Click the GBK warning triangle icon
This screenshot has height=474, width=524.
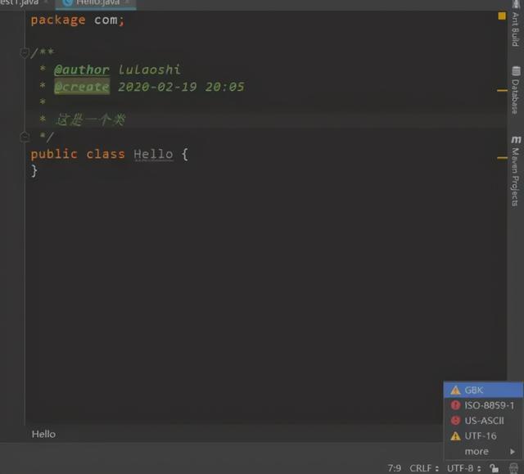pos(455,390)
